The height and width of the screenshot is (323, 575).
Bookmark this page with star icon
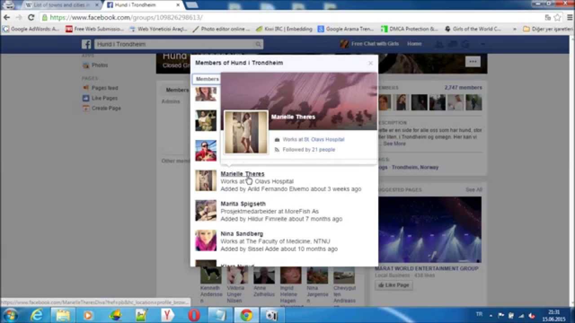click(x=557, y=17)
